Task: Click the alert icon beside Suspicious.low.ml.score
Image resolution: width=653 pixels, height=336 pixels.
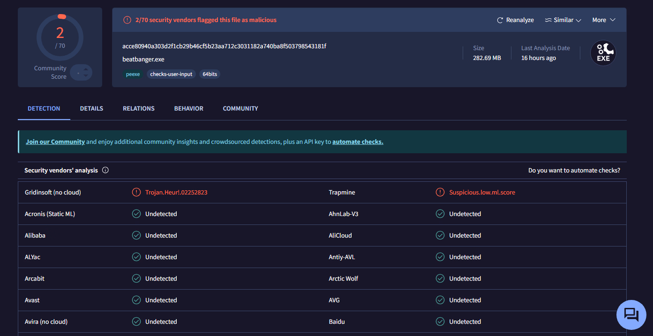Action: [440, 192]
